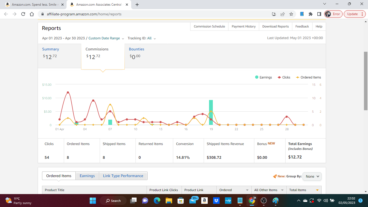Click the address bar URL
368x207 pixels.
[84, 14]
